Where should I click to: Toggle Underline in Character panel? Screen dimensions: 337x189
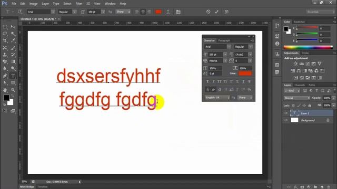[x=243, y=82]
